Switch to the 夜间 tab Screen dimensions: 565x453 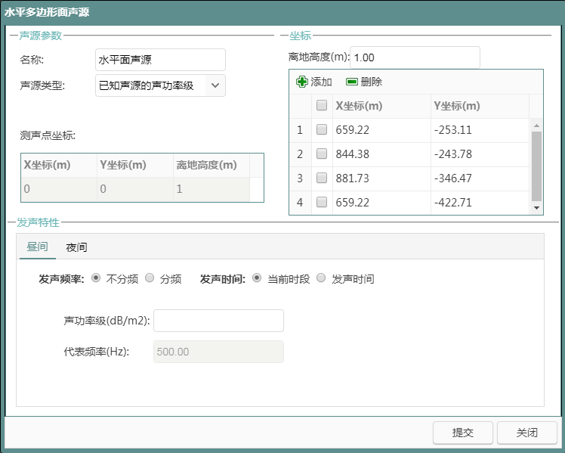76,247
